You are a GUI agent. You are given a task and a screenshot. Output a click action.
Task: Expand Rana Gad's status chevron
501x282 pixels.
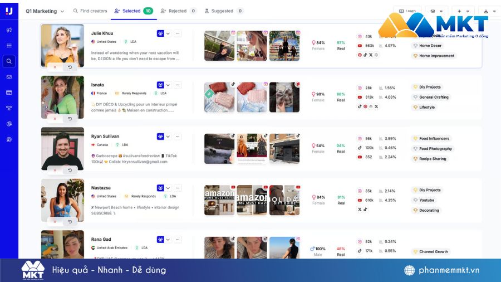tap(168, 239)
